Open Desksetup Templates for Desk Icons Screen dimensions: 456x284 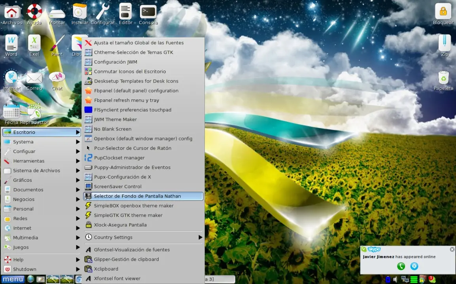[144, 81]
